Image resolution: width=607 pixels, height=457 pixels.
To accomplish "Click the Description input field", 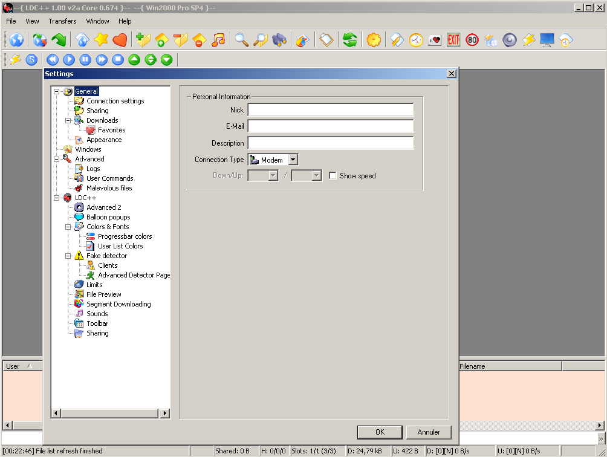I will 331,143.
